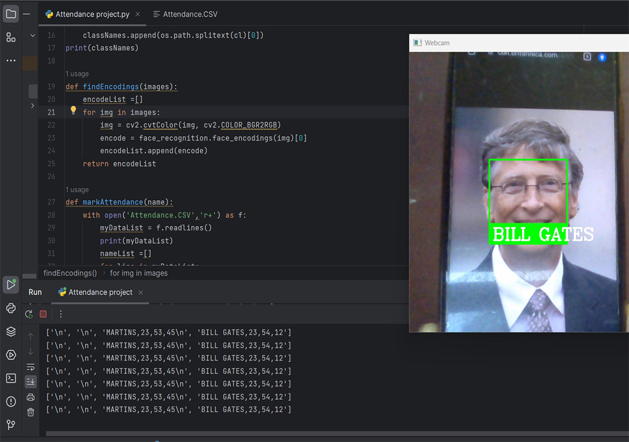Toggle scroll to end of output
629x442 pixels.
pyautogui.click(x=30, y=382)
